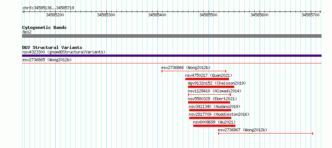The width and height of the screenshot is (332, 148).
Task: Open dgv9132n152 (Chaisson2019) label
Action: pyautogui.click(x=217, y=83)
